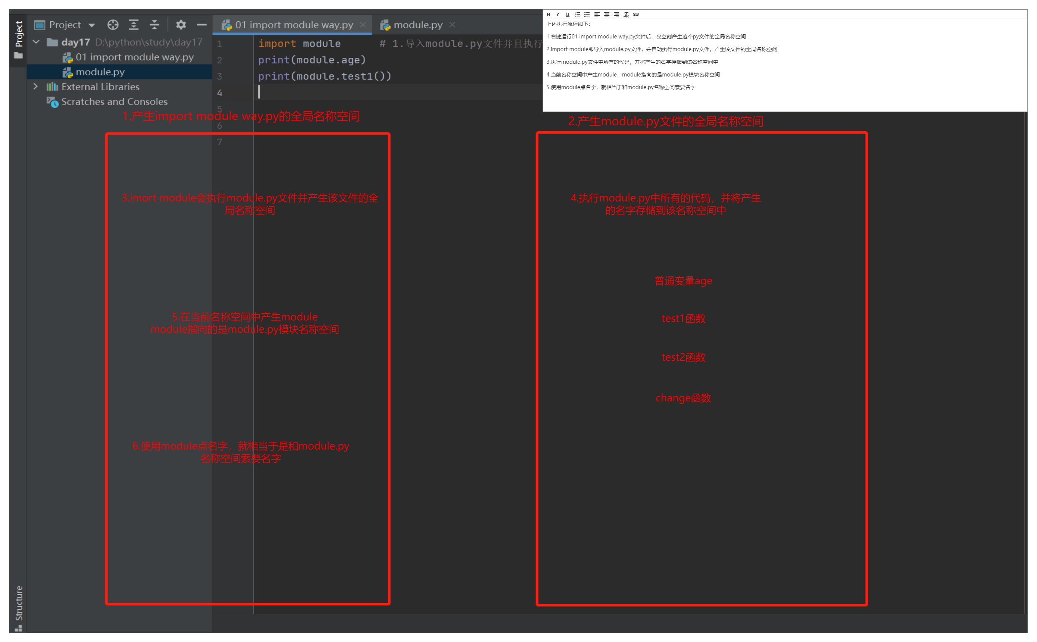Click the clear formatting icon
Viewport: 1037px width, 642px height.
(x=626, y=15)
